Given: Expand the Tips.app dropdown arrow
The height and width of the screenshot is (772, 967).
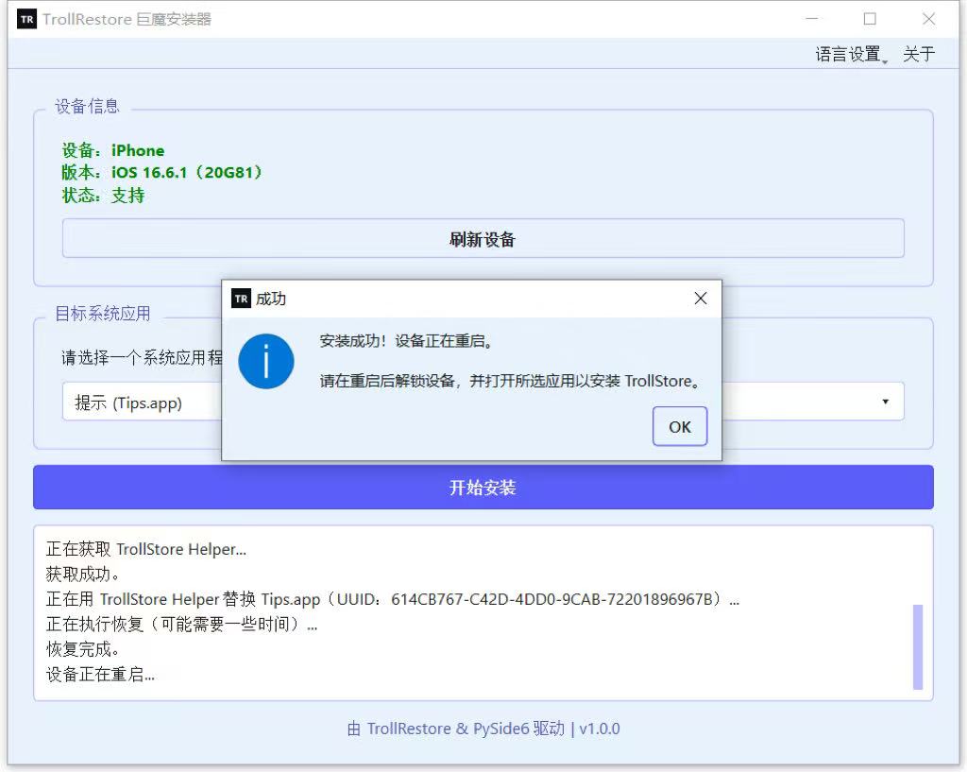Looking at the screenshot, I should (885, 402).
